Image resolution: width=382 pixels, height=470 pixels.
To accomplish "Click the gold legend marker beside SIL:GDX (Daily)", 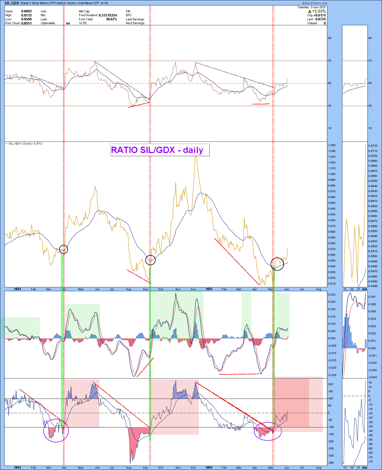I will coord(7,144).
